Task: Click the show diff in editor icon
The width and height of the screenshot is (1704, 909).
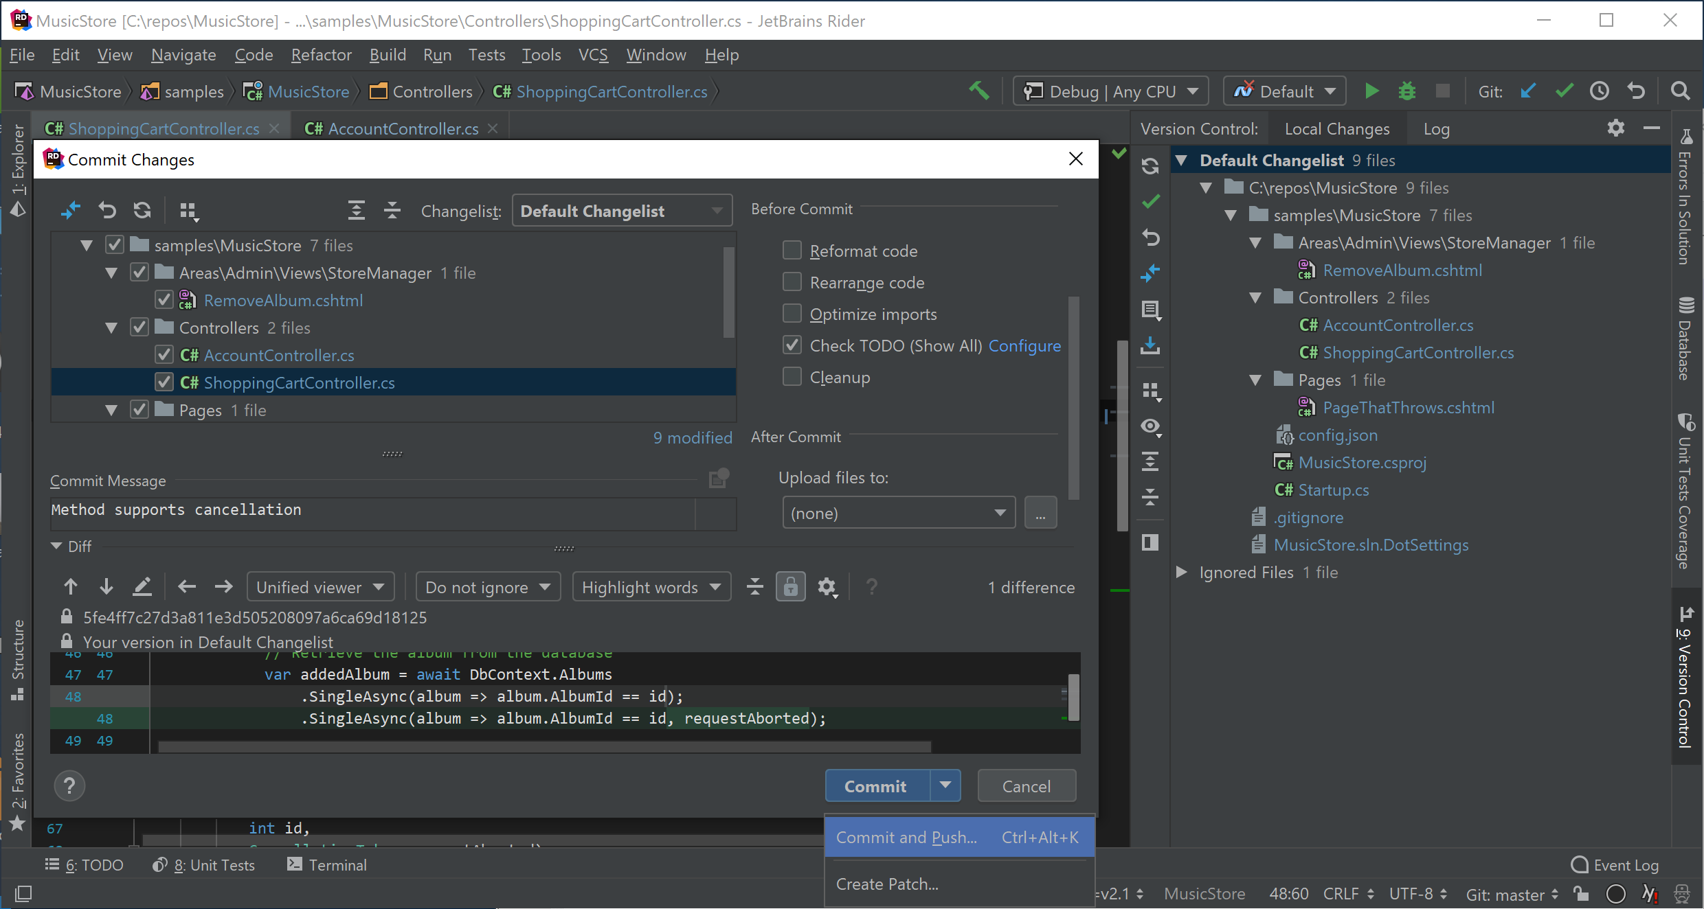Action: [141, 586]
